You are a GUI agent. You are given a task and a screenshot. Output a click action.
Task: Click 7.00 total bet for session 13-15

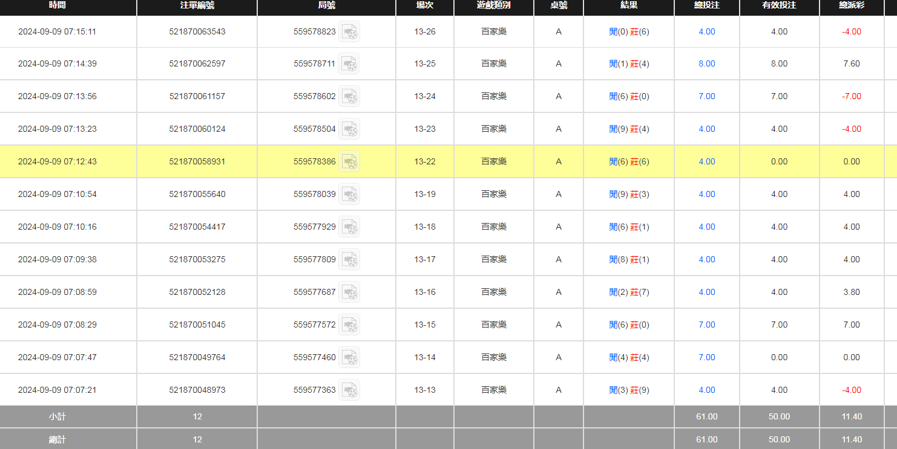click(x=706, y=325)
